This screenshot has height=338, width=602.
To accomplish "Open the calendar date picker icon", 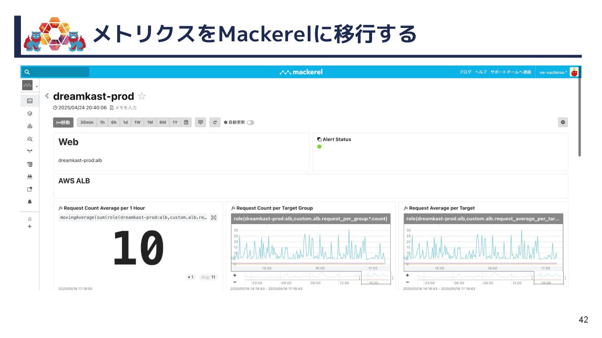I will click(186, 122).
